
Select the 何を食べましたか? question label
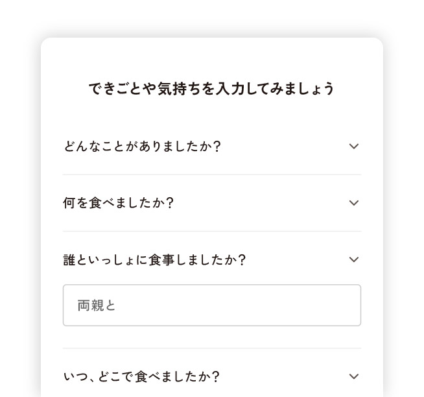point(118,203)
